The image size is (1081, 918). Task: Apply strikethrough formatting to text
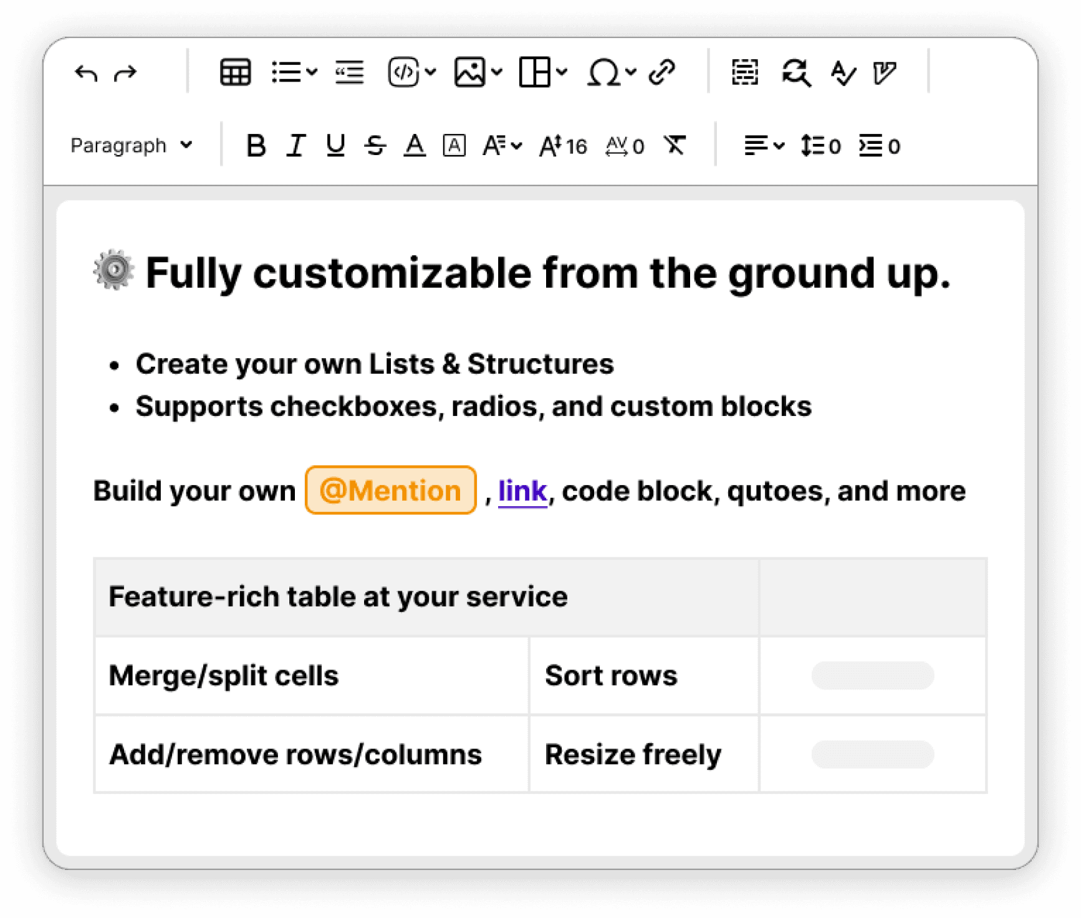coord(376,145)
